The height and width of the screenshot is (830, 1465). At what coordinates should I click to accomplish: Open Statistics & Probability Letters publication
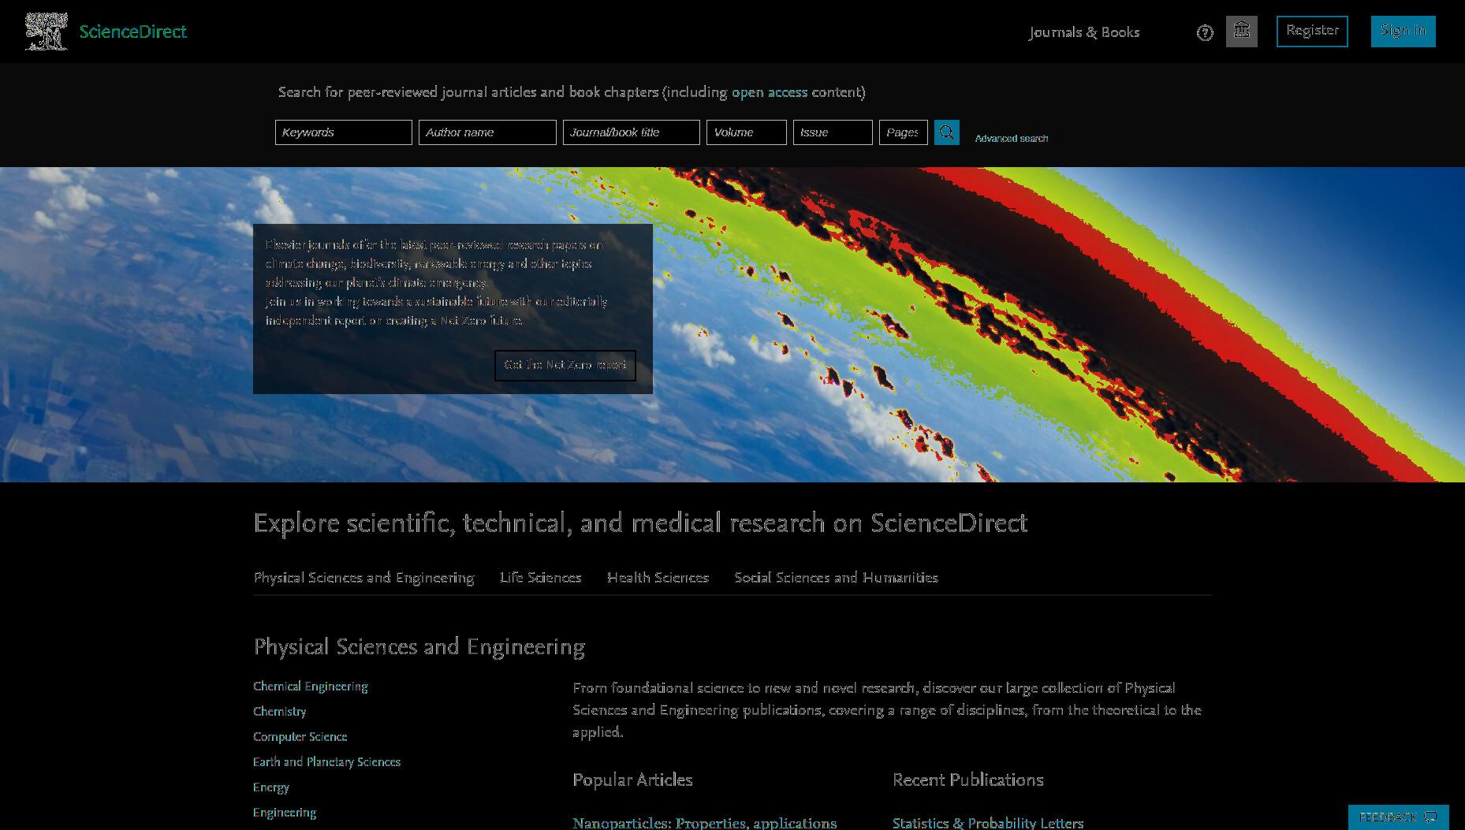(x=988, y=823)
